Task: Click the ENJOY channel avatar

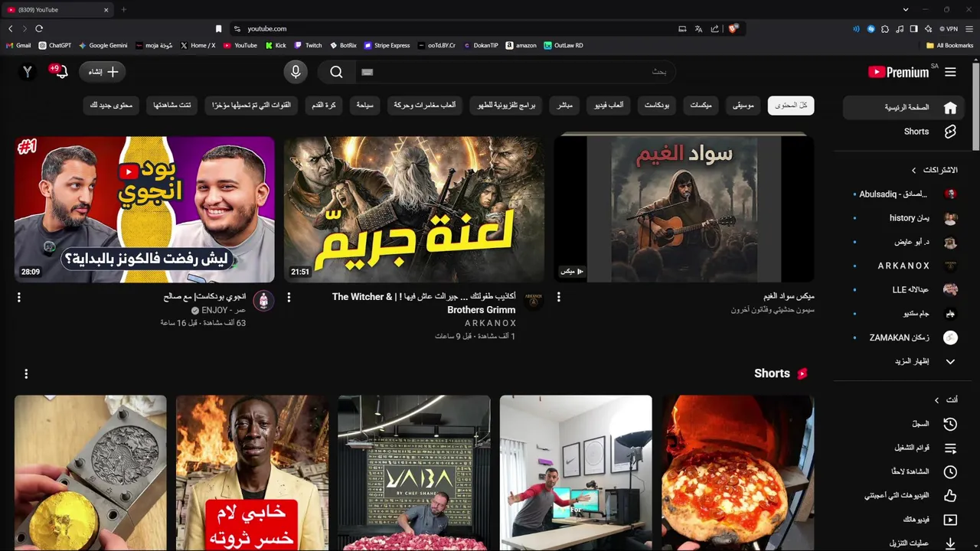Action: pos(263,300)
